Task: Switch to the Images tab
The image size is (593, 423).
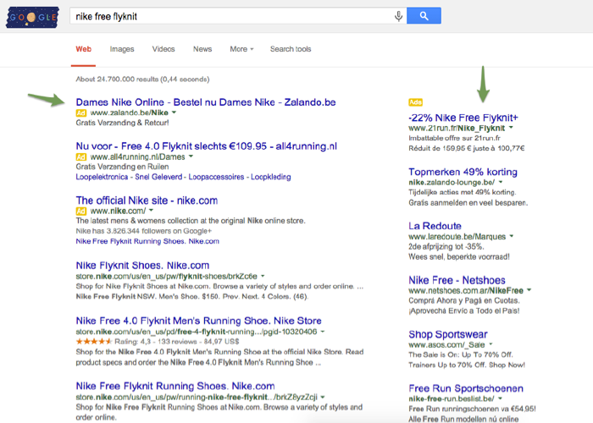Action: click(x=122, y=49)
